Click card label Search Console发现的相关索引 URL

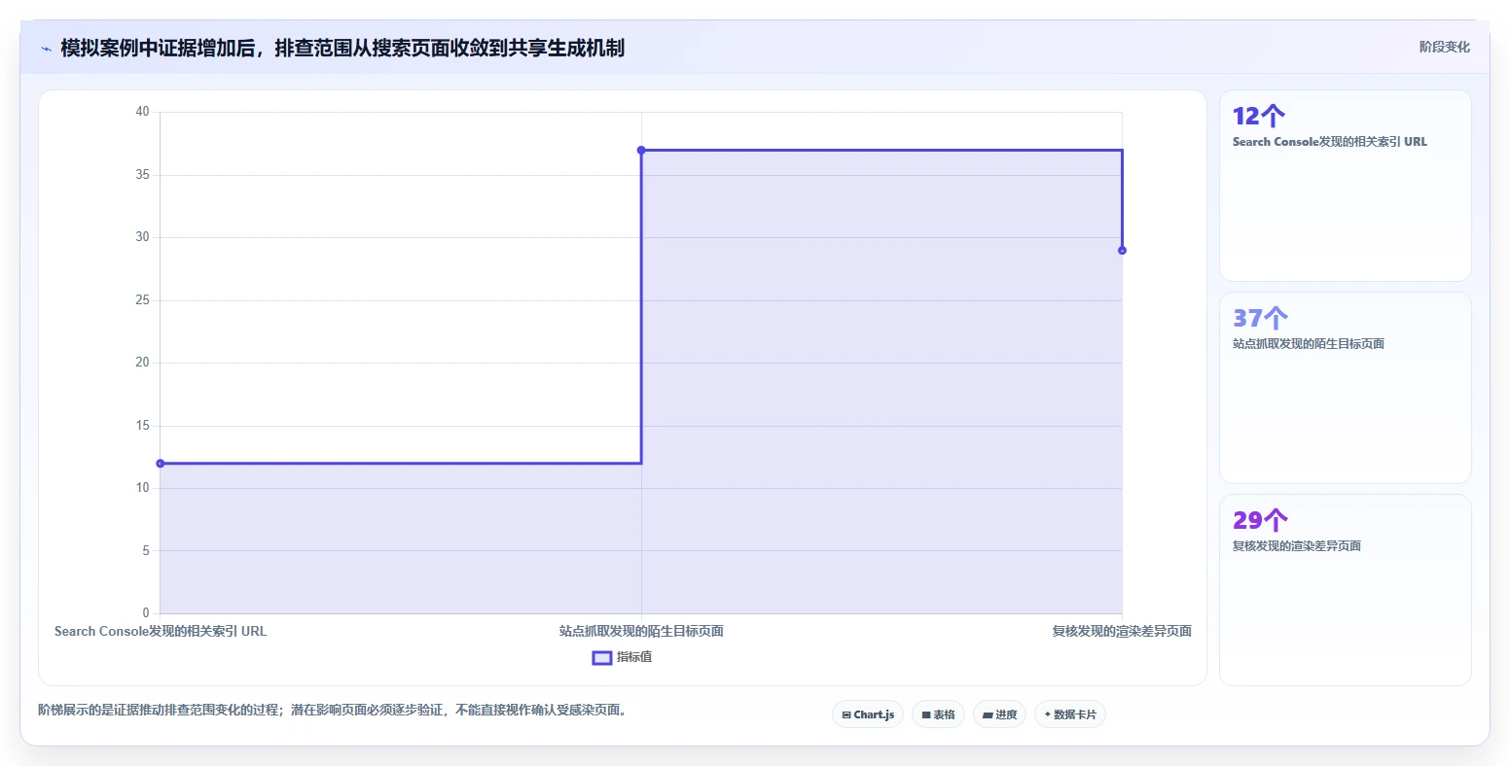pos(1330,142)
